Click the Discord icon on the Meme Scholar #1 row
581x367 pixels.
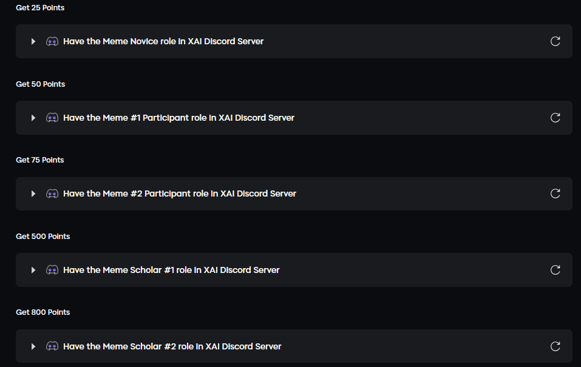(x=52, y=270)
